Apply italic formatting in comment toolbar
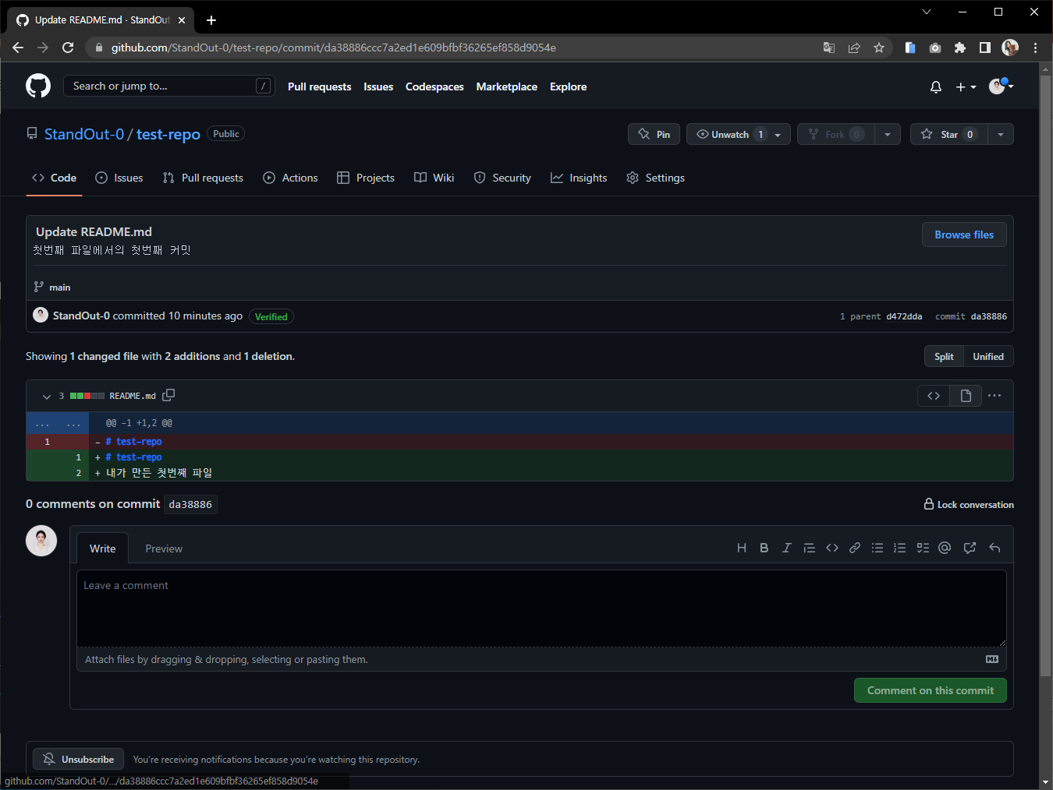 (x=786, y=548)
